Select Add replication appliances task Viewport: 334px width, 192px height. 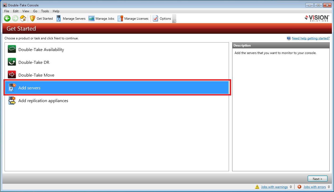tap(43, 101)
